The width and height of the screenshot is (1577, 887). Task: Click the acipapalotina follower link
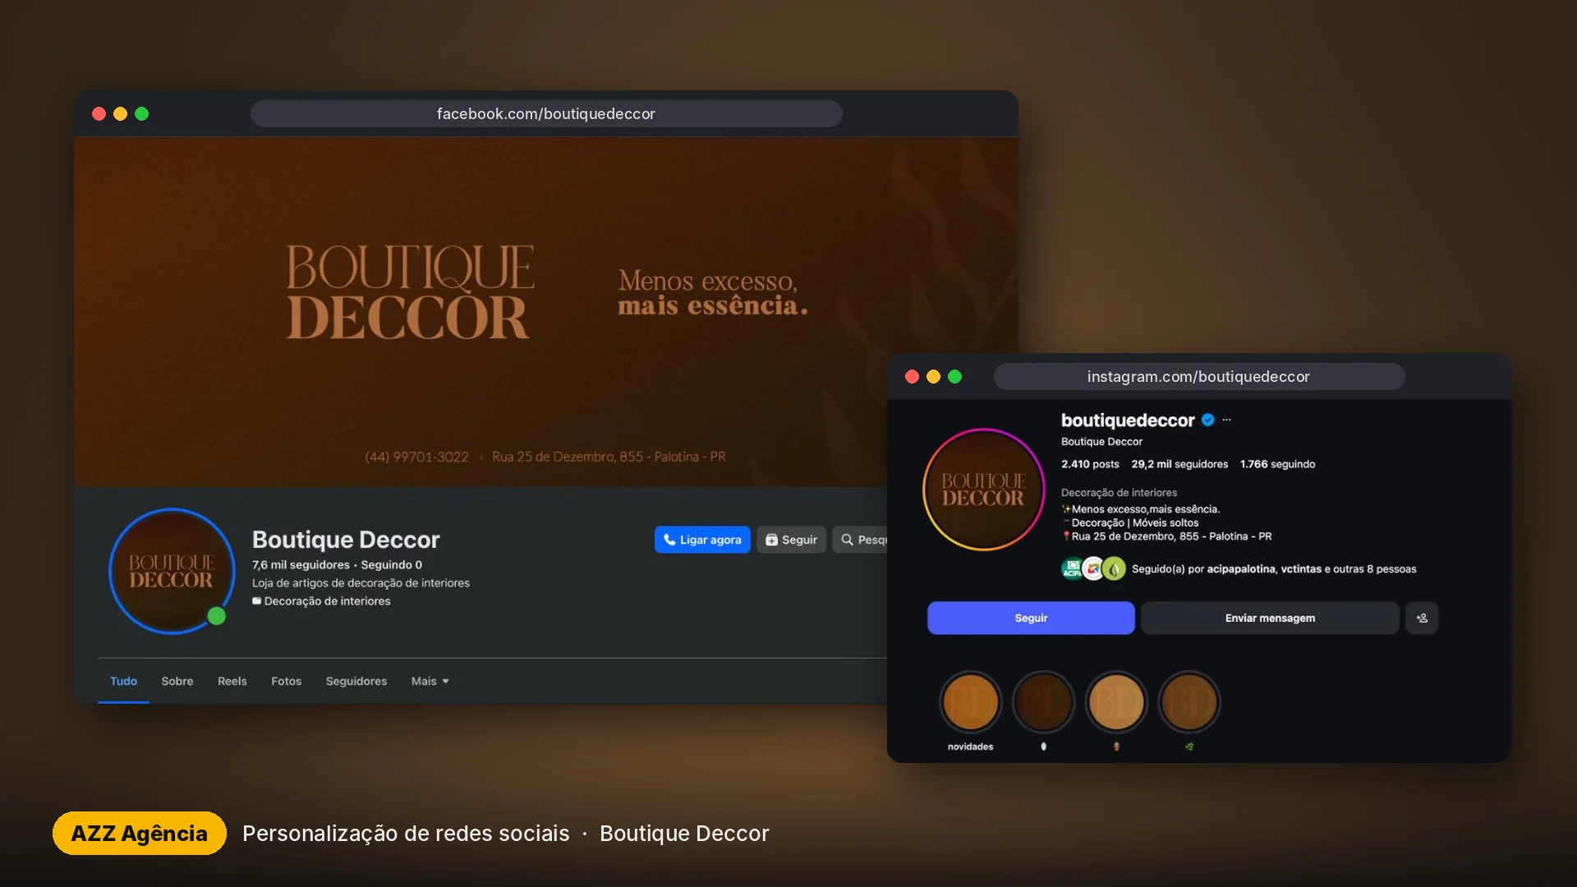[x=1241, y=569]
